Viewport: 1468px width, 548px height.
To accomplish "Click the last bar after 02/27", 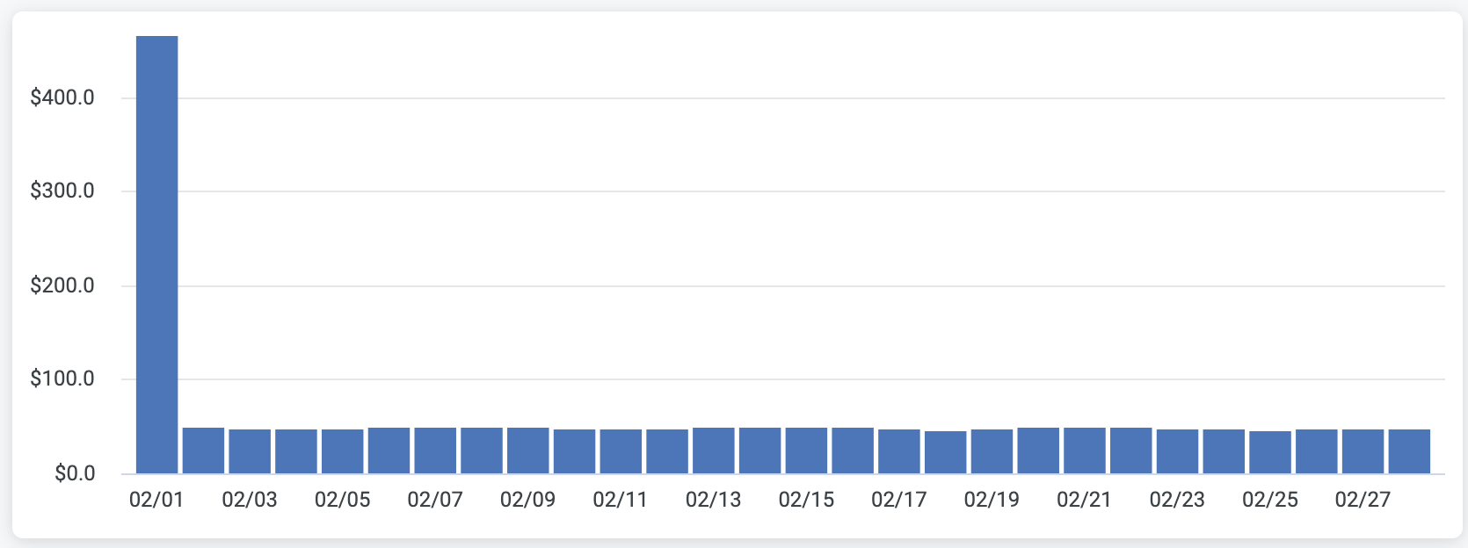I will click(x=1409, y=451).
